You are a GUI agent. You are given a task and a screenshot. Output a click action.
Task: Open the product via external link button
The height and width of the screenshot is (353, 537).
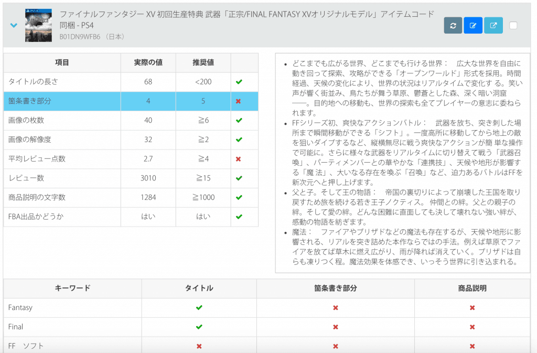click(x=493, y=25)
